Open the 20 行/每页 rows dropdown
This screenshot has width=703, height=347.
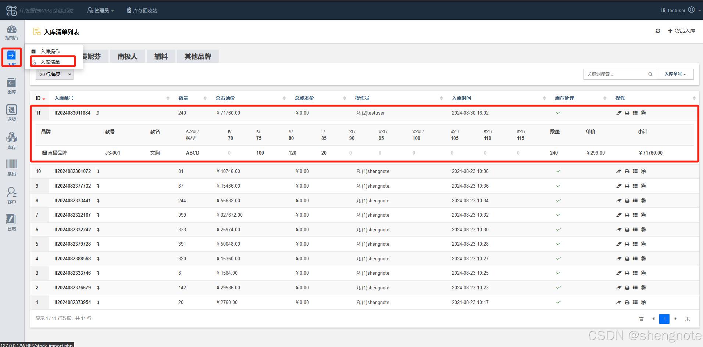[x=54, y=74]
